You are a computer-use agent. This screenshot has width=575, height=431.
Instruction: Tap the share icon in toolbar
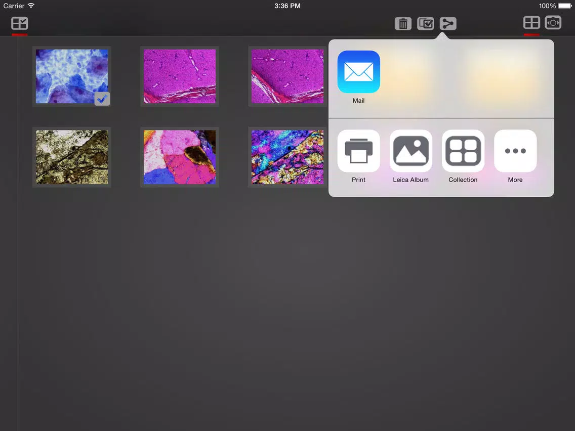(x=448, y=24)
